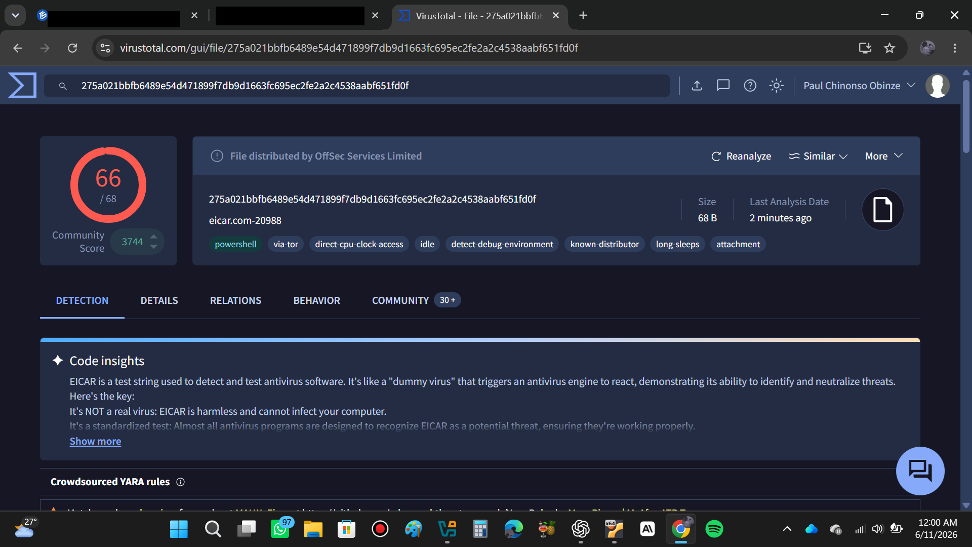Click the COMMUNITY 30+ count badge
Viewport: 972px width, 547px height.
coord(448,300)
